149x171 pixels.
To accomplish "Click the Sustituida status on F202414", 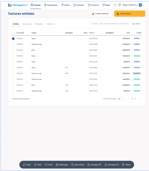I will (x=137, y=74).
